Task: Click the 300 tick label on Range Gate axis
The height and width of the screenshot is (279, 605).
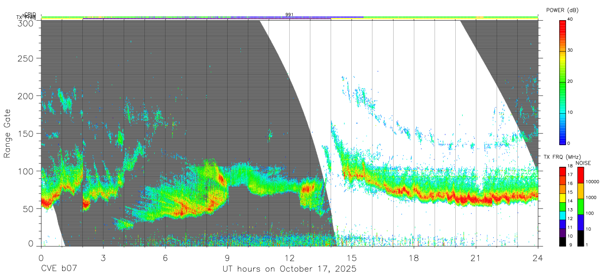Action: coord(27,23)
